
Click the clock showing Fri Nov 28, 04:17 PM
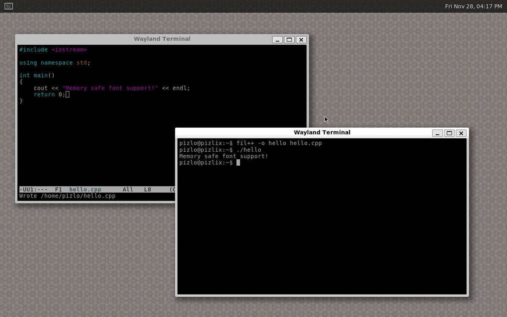coord(474,6)
